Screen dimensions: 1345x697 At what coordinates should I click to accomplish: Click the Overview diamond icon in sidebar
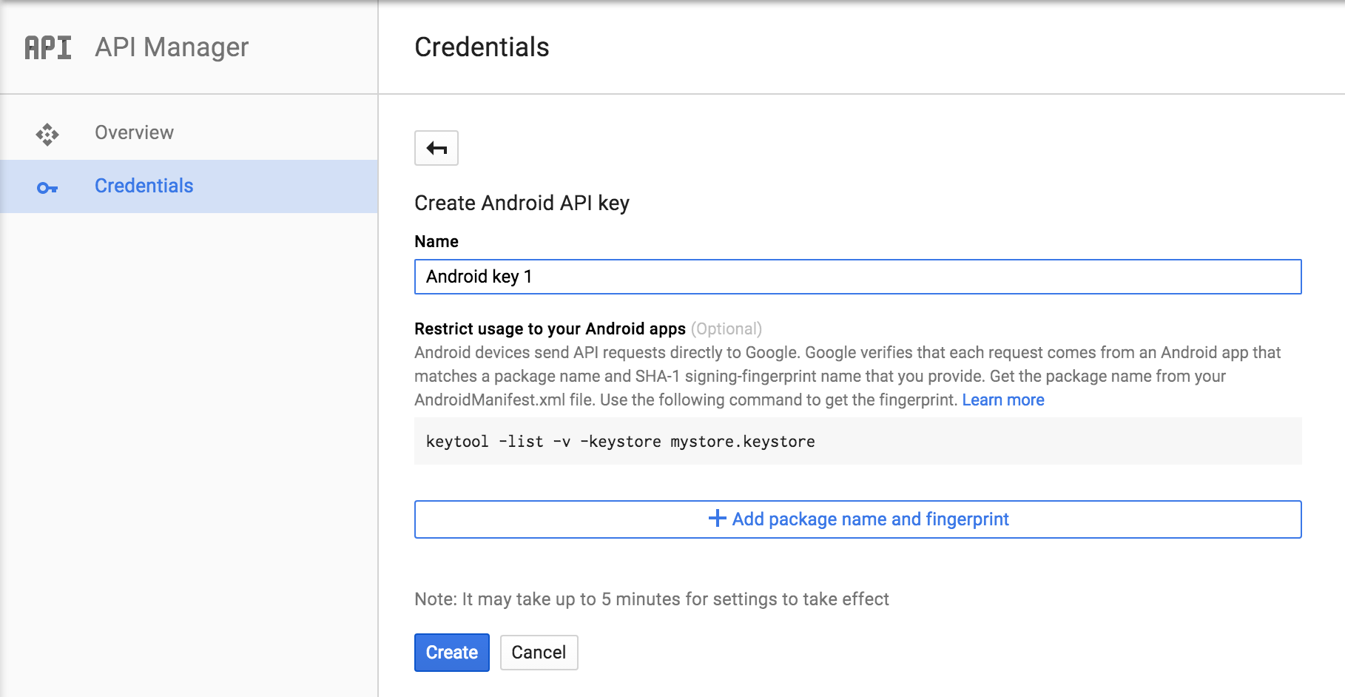pyautogui.click(x=47, y=134)
